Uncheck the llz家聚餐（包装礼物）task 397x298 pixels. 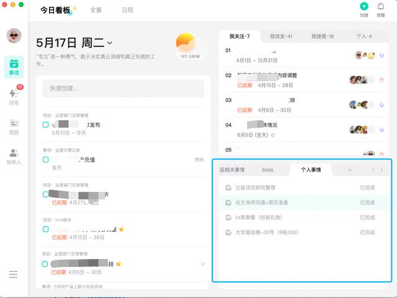pyautogui.click(x=228, y=217)
